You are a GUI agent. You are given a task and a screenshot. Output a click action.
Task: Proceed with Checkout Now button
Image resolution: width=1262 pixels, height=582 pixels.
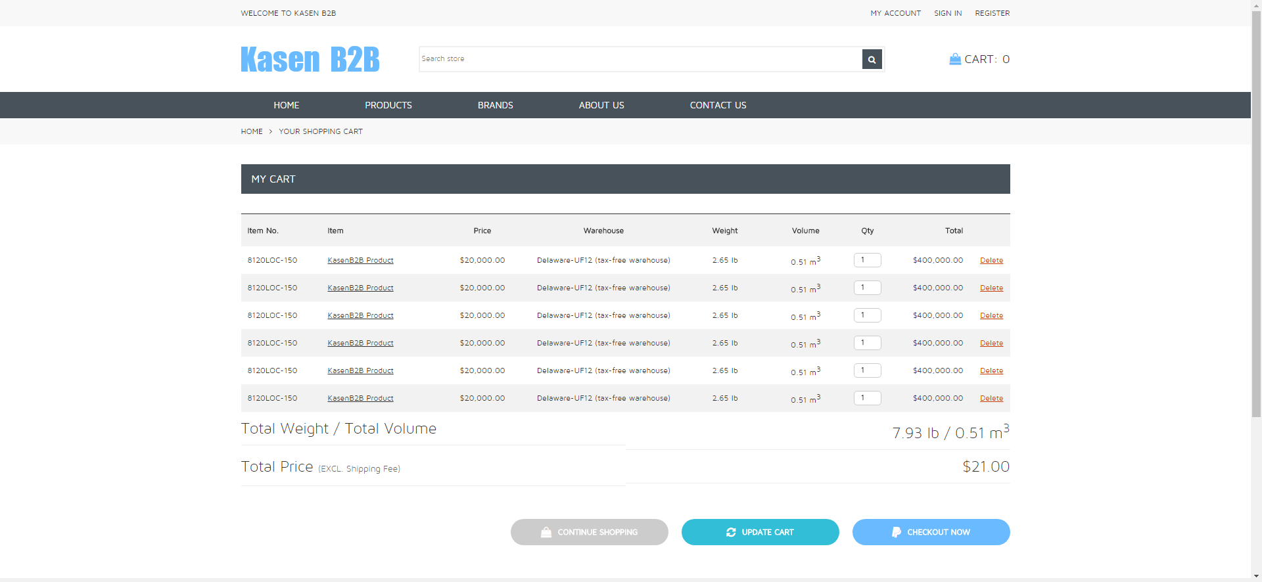pyautogui.click(x=931, y=532)
